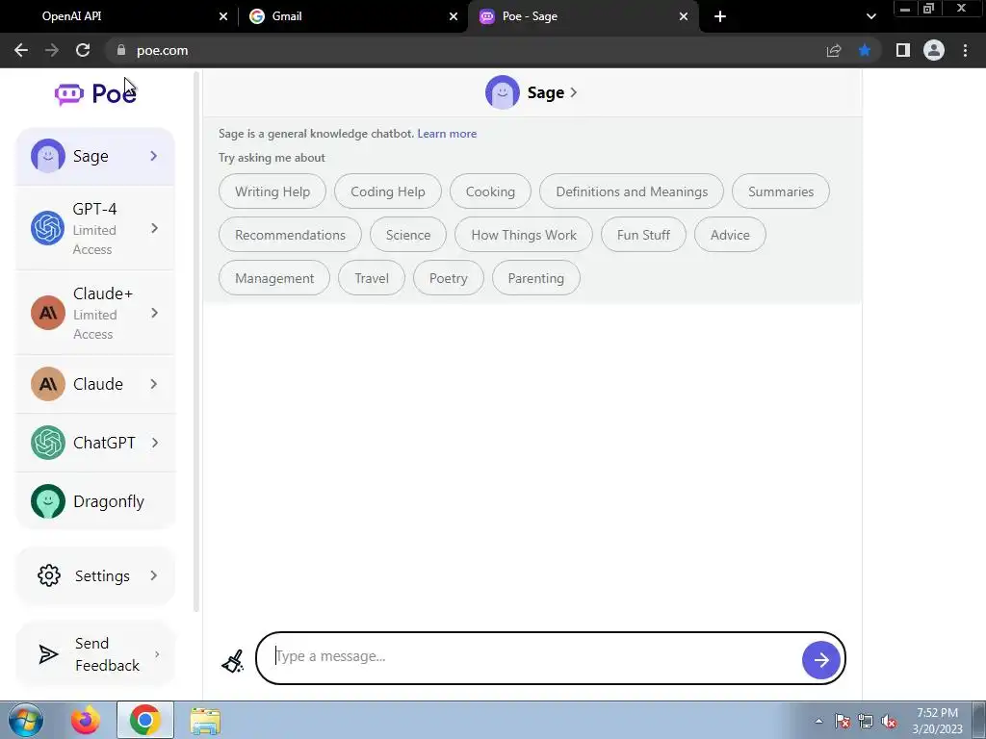Choose the Writing Help suggestion
Viewport: 986px width, 739px height.
point(272,191)
